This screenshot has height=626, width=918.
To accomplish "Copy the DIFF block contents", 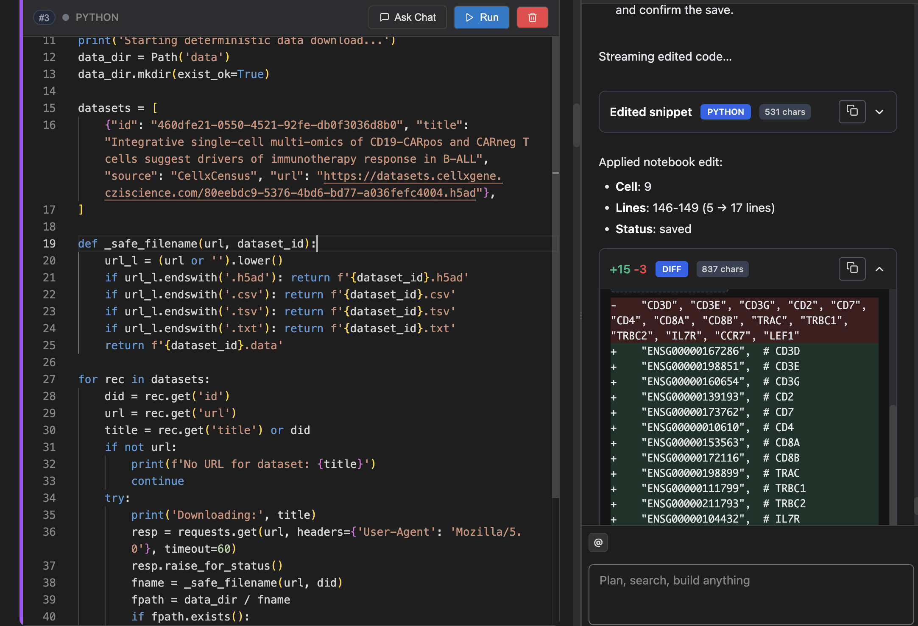I will (x=852, y=269).
